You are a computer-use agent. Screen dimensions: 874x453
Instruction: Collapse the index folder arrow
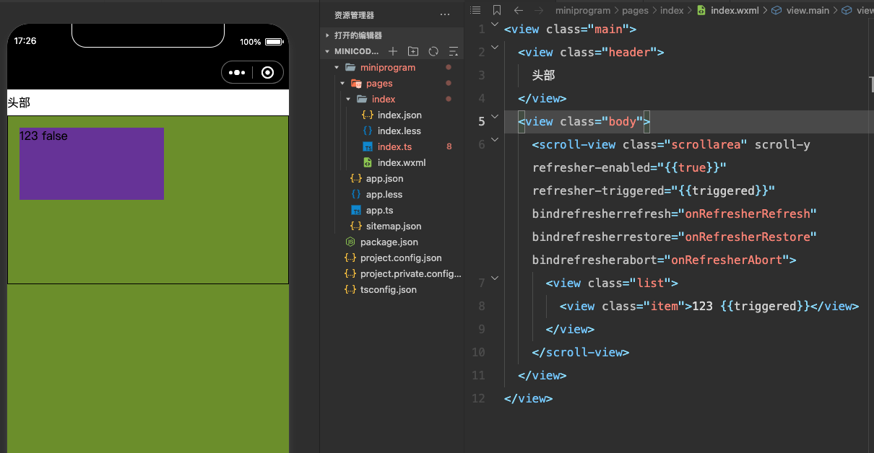[x=348, y=99]
